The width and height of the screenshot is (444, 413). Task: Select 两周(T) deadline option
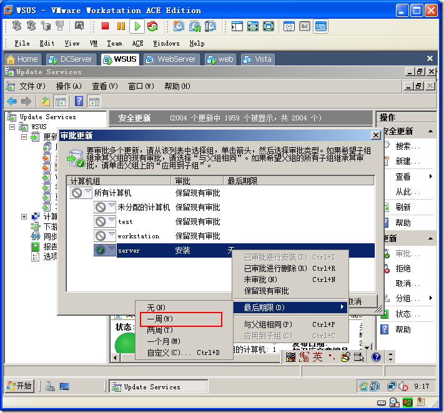(184, 330)
